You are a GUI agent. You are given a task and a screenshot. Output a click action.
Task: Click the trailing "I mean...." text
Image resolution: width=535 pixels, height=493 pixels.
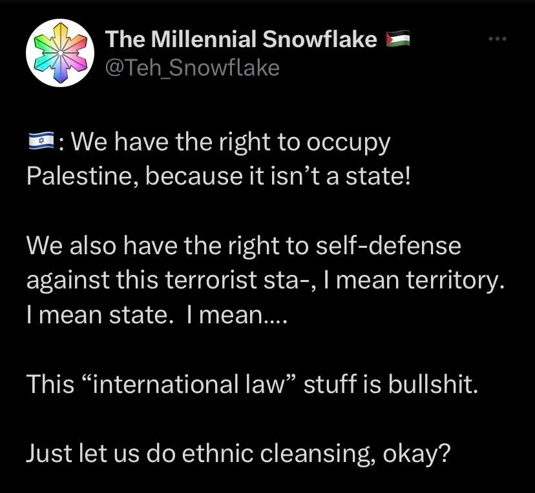tap(237, 315)
